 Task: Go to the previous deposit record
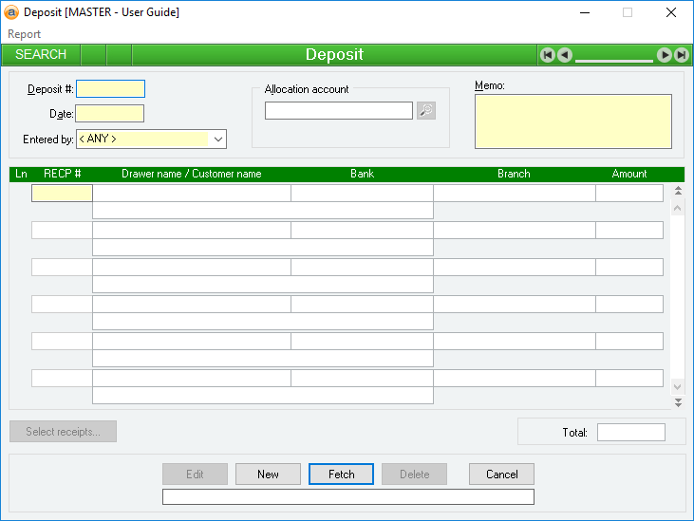pyautogui.click(x=565, y=55)
